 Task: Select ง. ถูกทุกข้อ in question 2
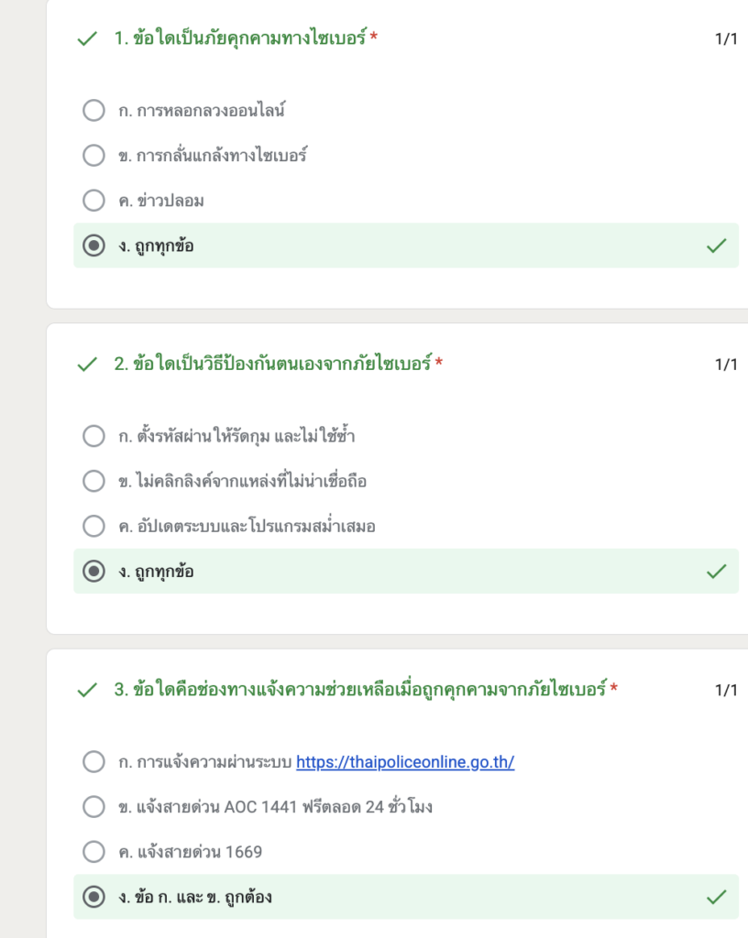[x=93, y=572]
